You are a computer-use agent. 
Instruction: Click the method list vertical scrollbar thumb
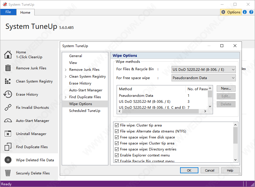click(x=210, y=94)
